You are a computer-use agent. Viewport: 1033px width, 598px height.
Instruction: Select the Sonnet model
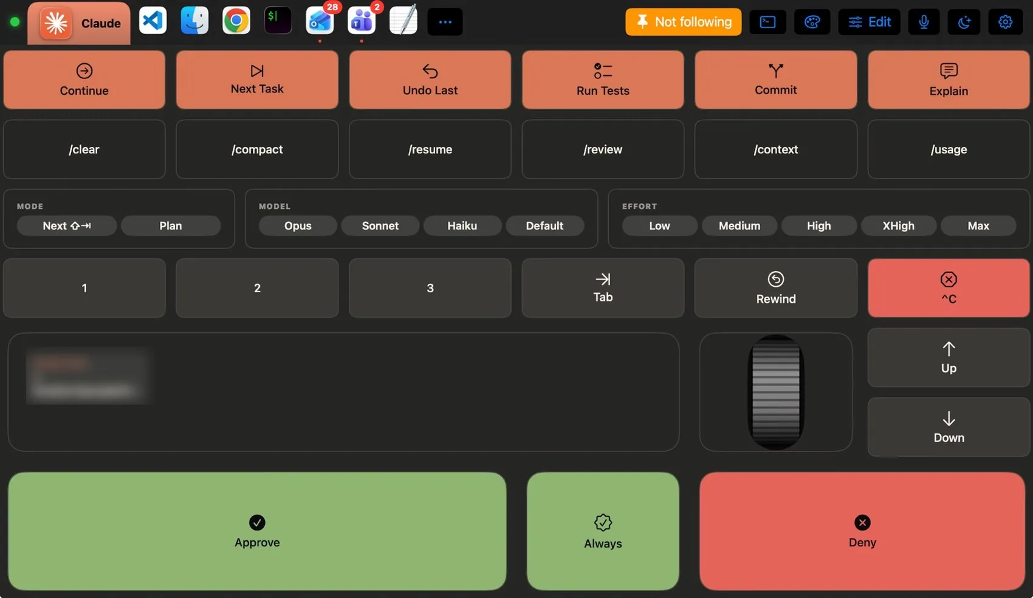click(380, 225)
